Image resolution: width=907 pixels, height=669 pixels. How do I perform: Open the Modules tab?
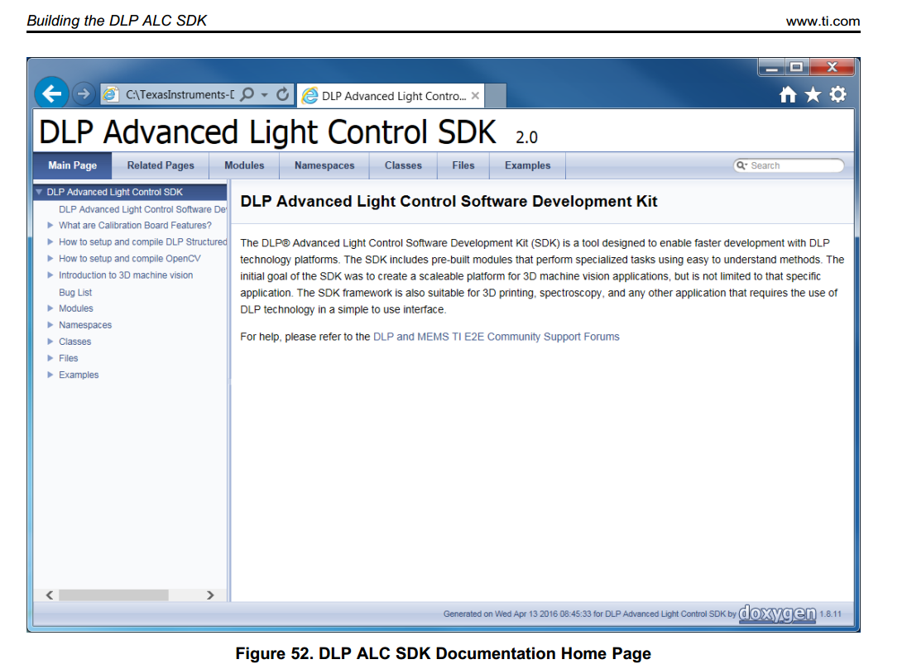click(244, 165)
